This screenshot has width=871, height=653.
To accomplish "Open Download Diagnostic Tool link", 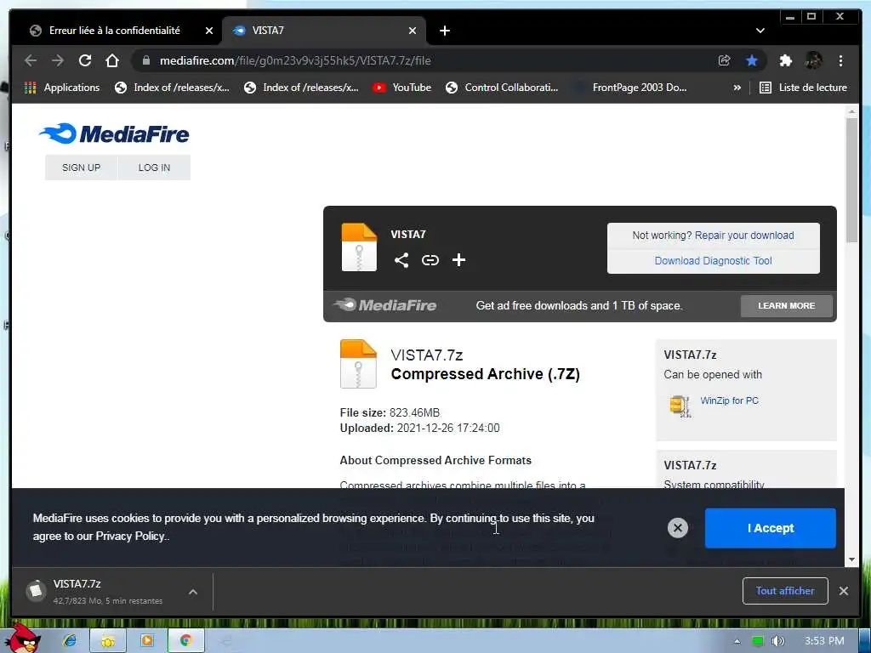I will [x=713, y=261].
